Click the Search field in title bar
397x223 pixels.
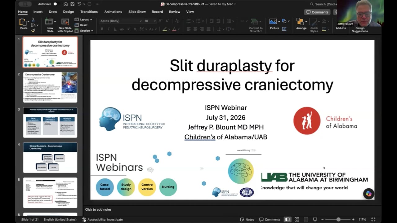pos(323,4)
